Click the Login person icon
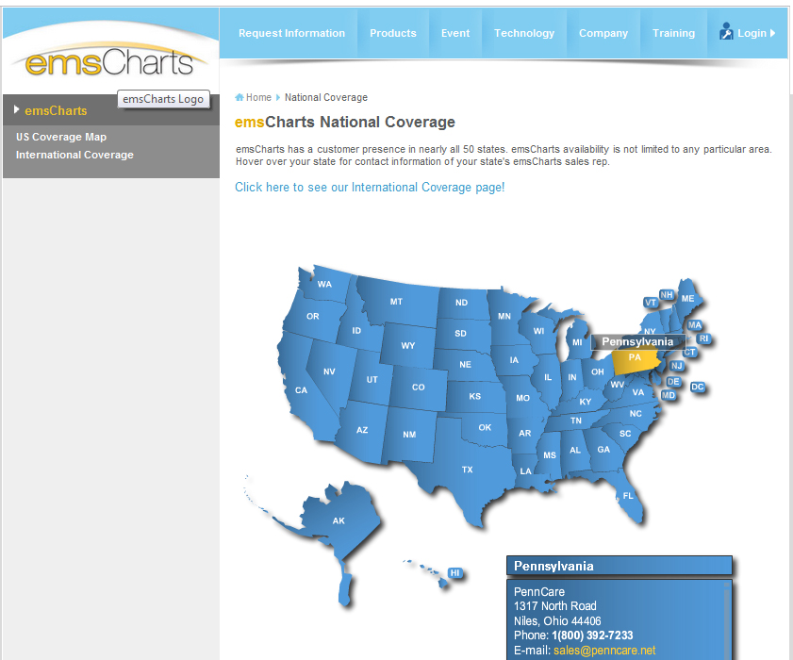The image size is (793, 660). [726, 31]
